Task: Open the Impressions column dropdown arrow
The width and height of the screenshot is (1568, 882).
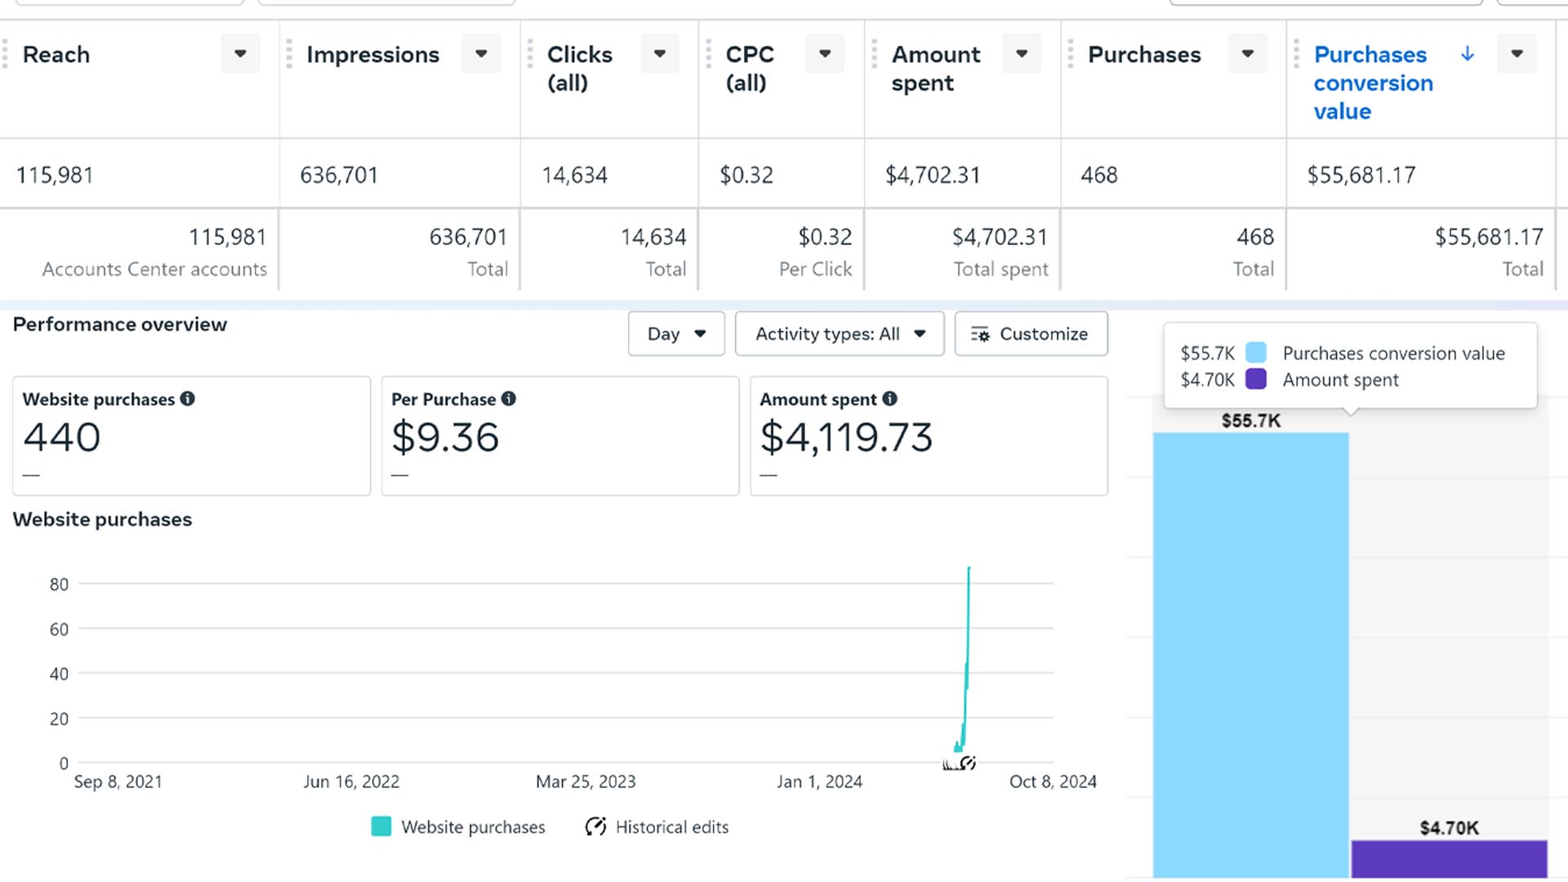Action: (481, 54)
